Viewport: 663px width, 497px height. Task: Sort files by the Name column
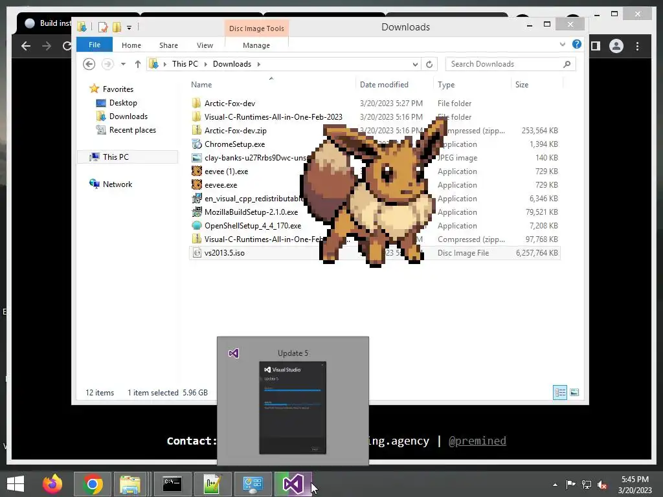(201, 85)
